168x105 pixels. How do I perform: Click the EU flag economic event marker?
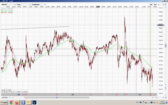(x=19, y=95)
